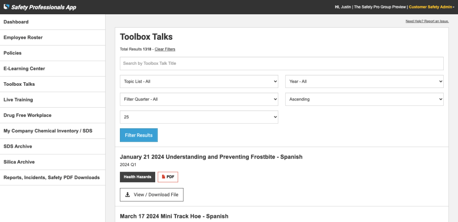Open SDS Archive in sidebar
Viewport: 458px width, 222px height.
point(53,147)
